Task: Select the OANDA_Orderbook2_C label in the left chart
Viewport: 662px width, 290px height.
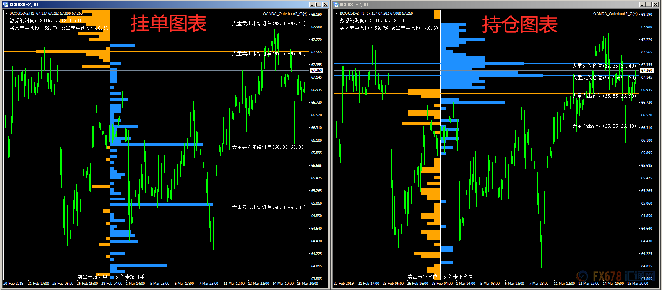Action: pos(282,14)
